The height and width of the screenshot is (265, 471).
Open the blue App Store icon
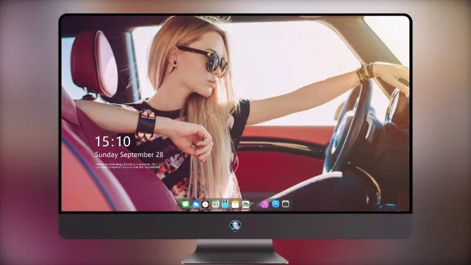[276, 204]
